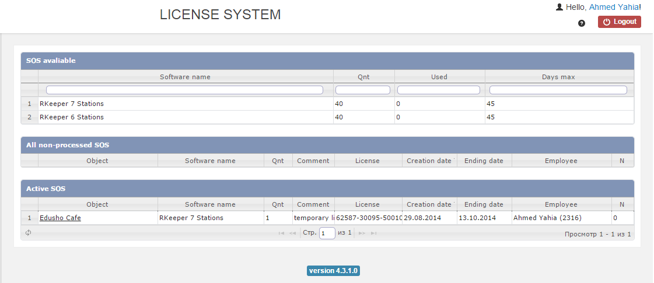This screenshot has width=654, height=283.
Task: Click the All non-processed SOS panel title
Action: (x=68, y=145)
